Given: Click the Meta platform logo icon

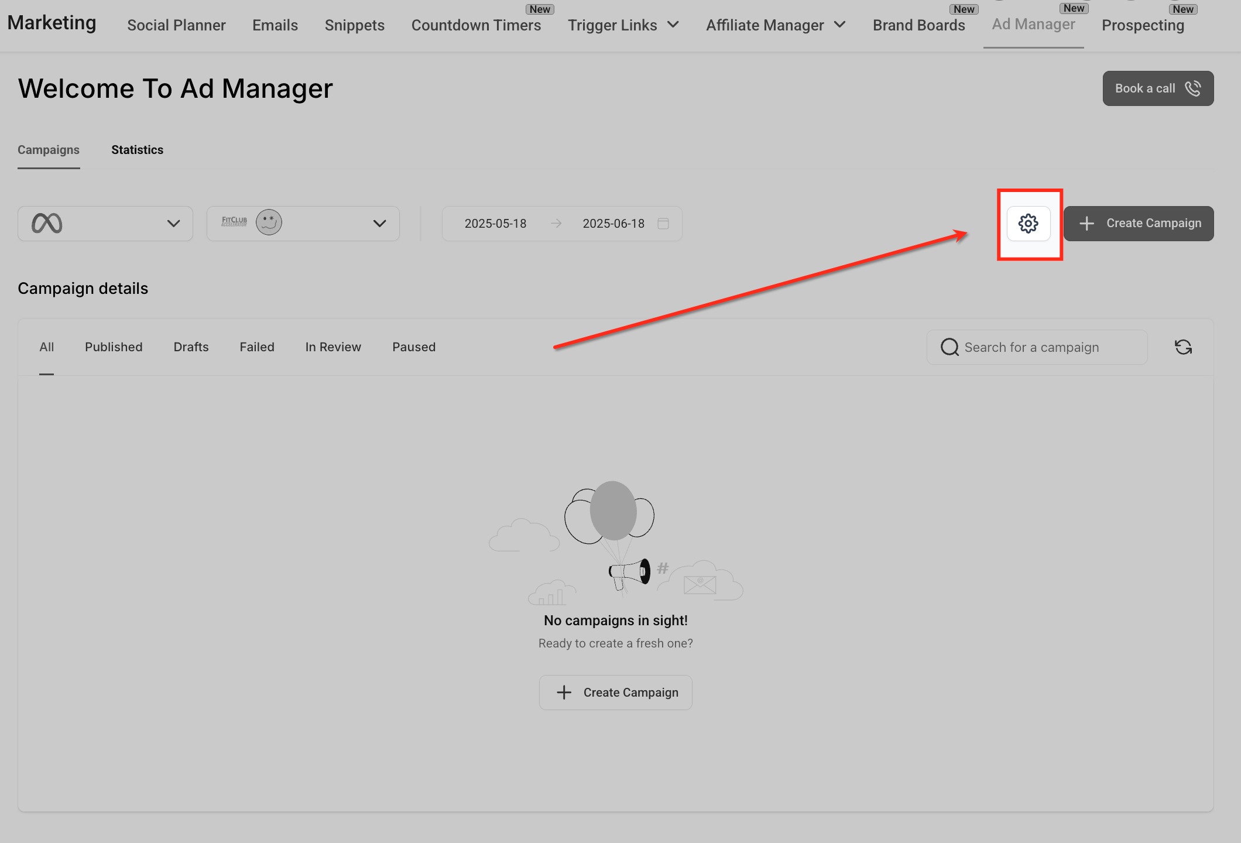Looking at the screenshot, I should click(x=47, y=224).
